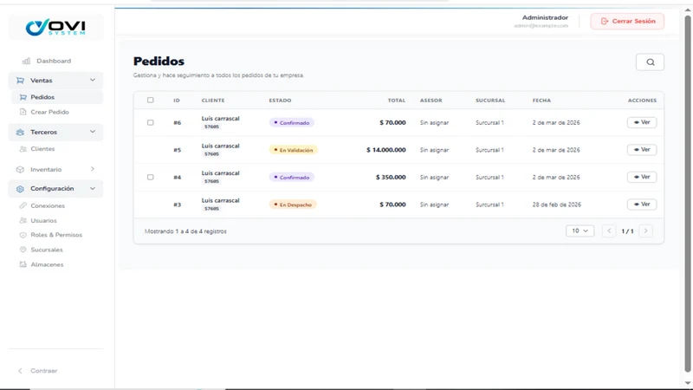Open Dashboard menu item
Screen dimensions: 693x390
55,61
